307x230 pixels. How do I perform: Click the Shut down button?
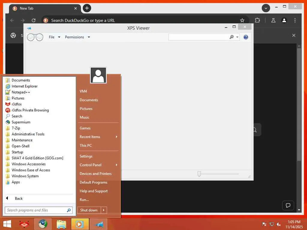(89, 210)
